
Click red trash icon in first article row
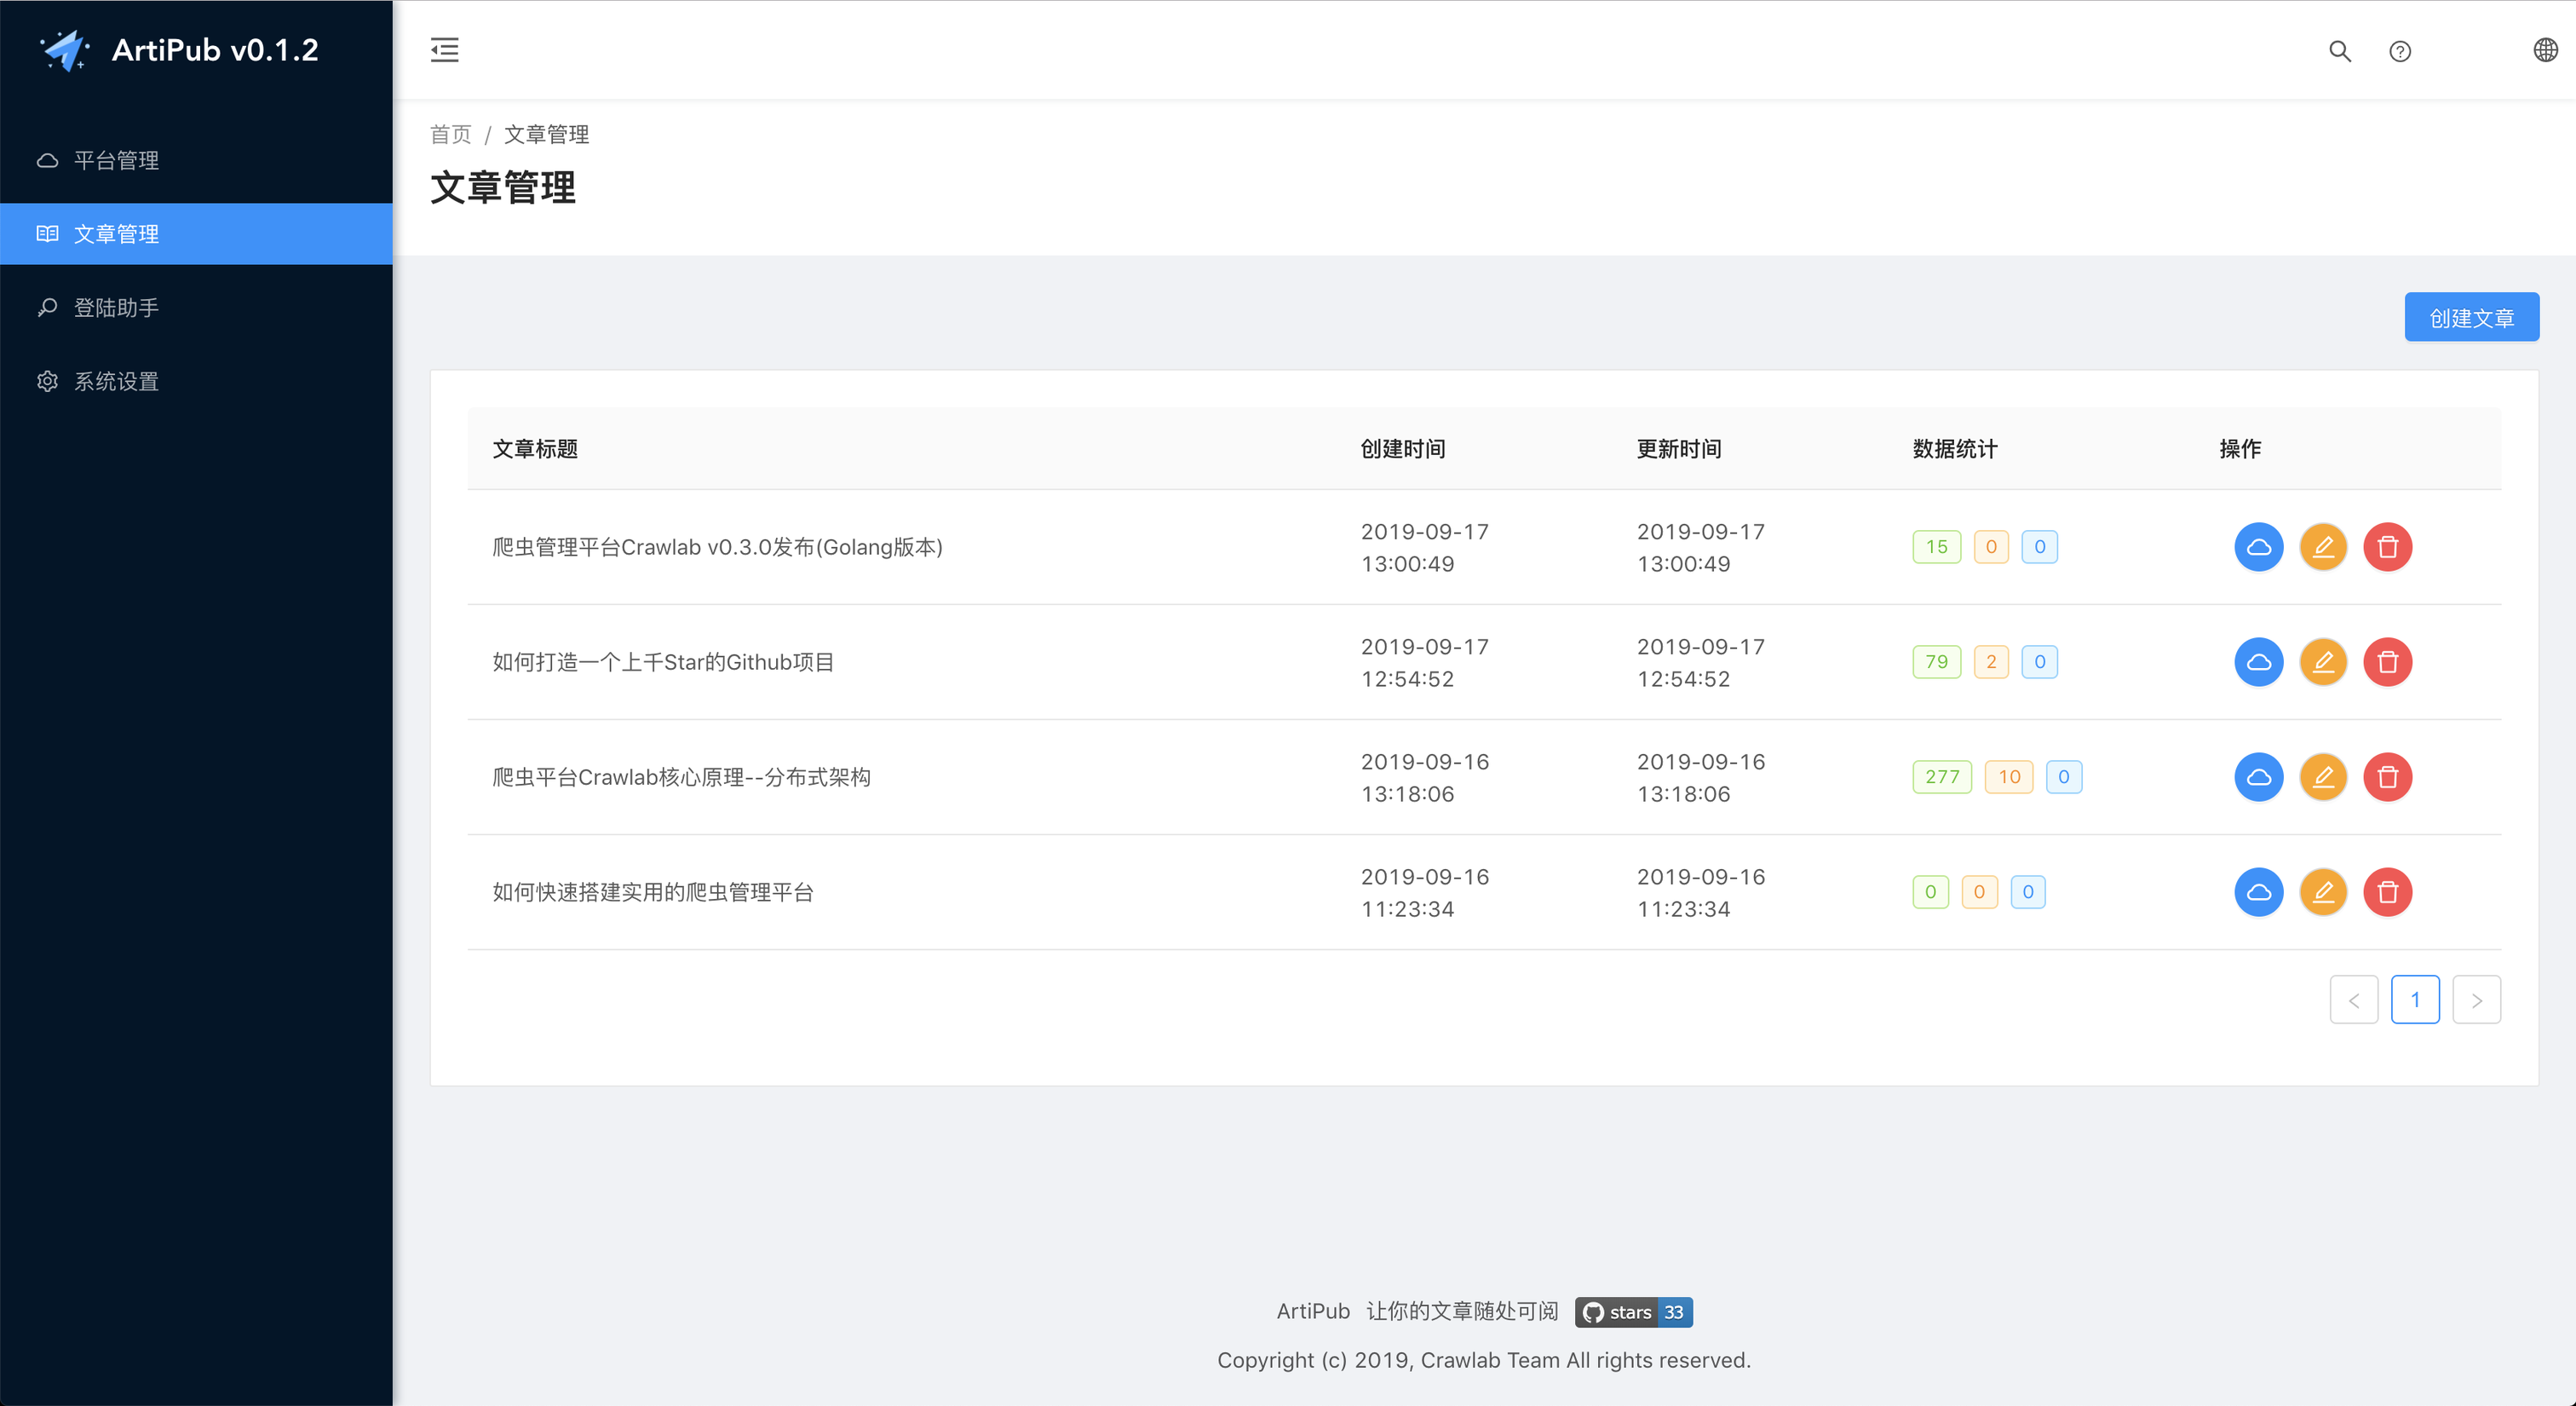2387,547
